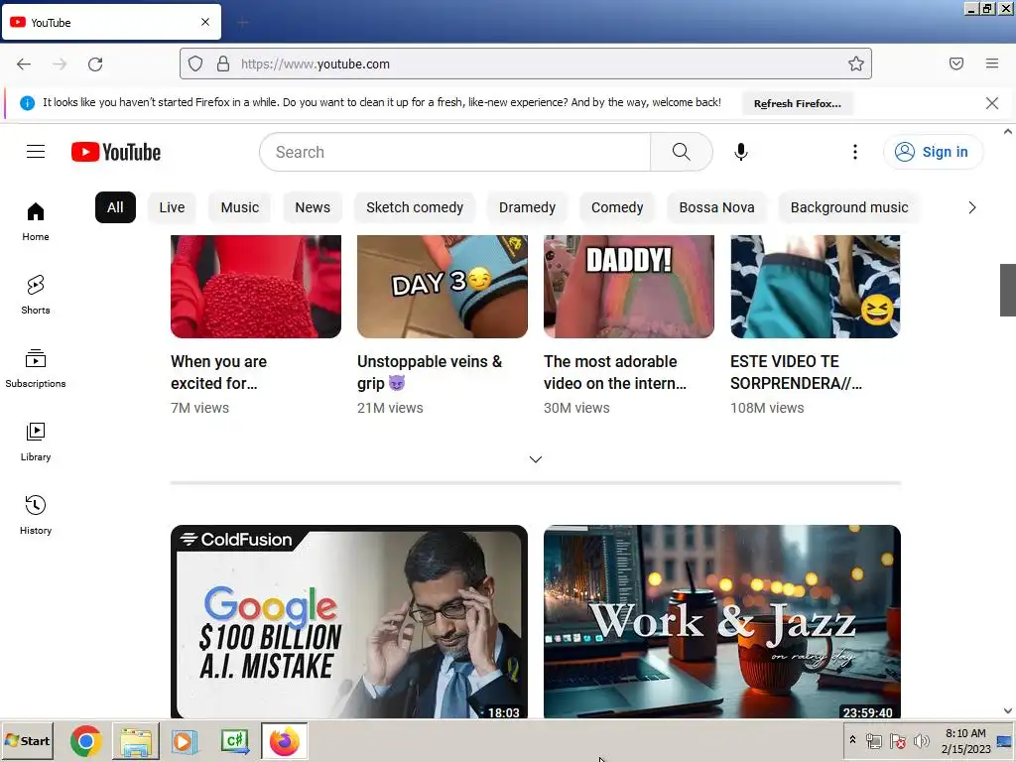This screenshot has width=1016, height=762.
Task: Open the YouTube hamburger guide menu
Action: pyautogui.click(x=36, y=152)
